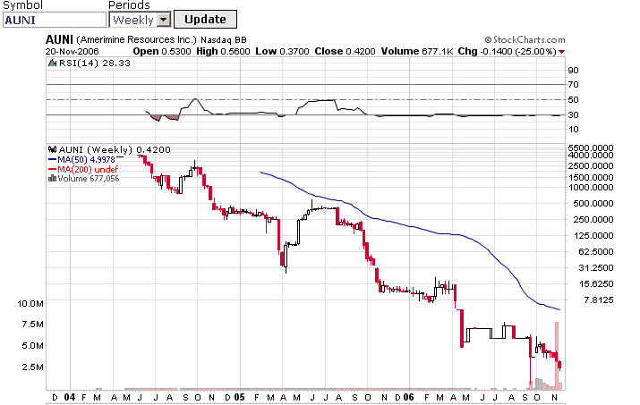Click the red down-arrow next to Chg
The height and width of the screenshot is (405, 640).
tap(561, 52)
